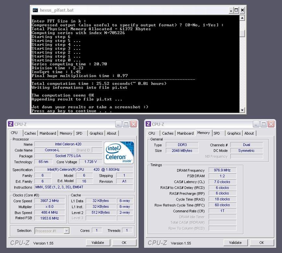Open About tab in right CPU-Z window
The width and height of the screenshot is (282, 253).
pos(249,133)
